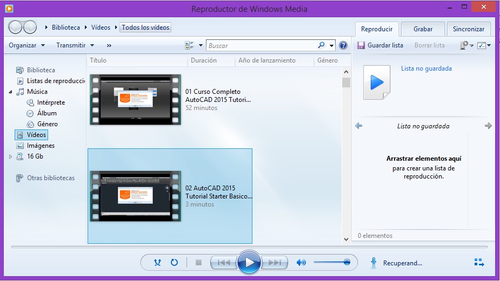Open the Organizar dropdown menu
Image resolution: width=500 pixels, height=281 pixels.
click(26, 45)
